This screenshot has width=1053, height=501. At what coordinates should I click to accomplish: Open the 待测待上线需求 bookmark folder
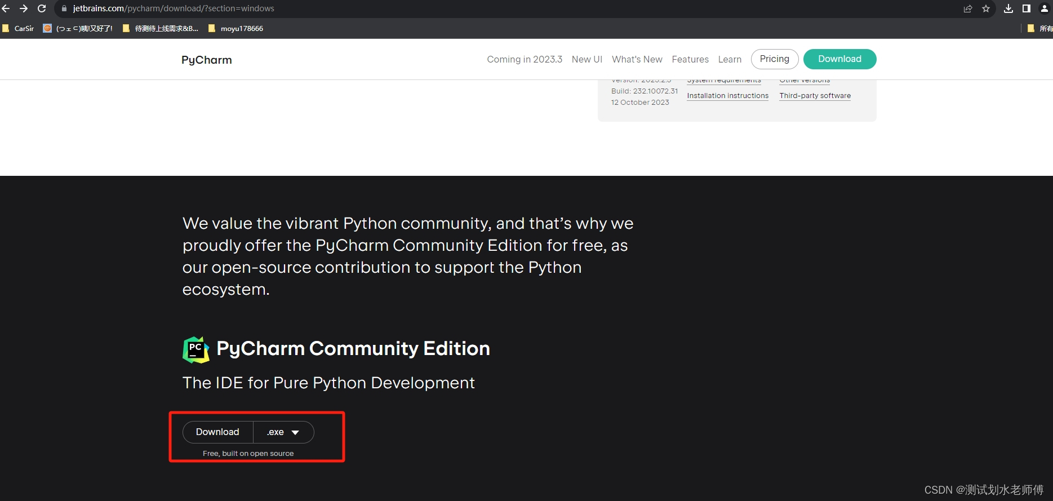click(161, 28)
